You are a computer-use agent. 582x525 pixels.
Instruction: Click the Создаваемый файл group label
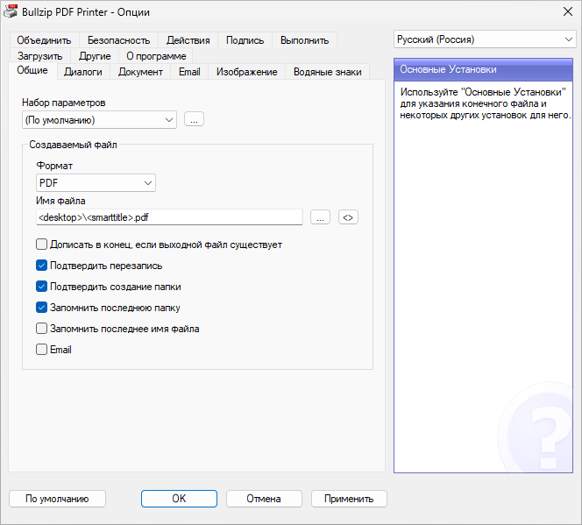click(73, 145)
